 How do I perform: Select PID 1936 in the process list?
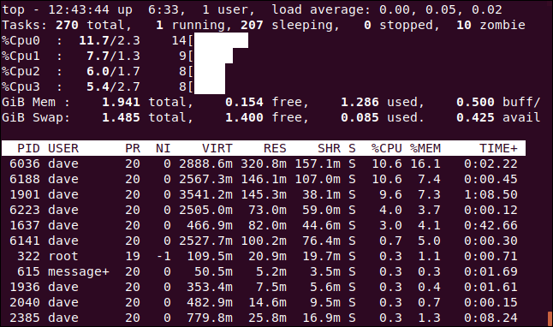coord(25,287)
